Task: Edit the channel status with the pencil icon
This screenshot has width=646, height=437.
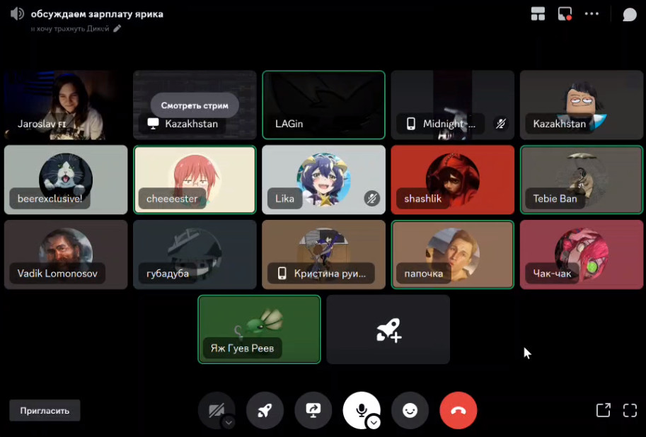Action: click(x=117, y=28)
